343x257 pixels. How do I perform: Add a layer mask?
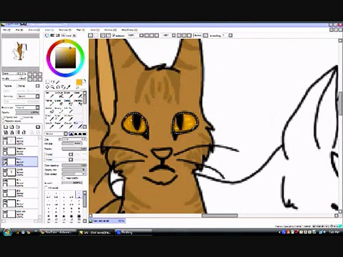click(38, 127)
